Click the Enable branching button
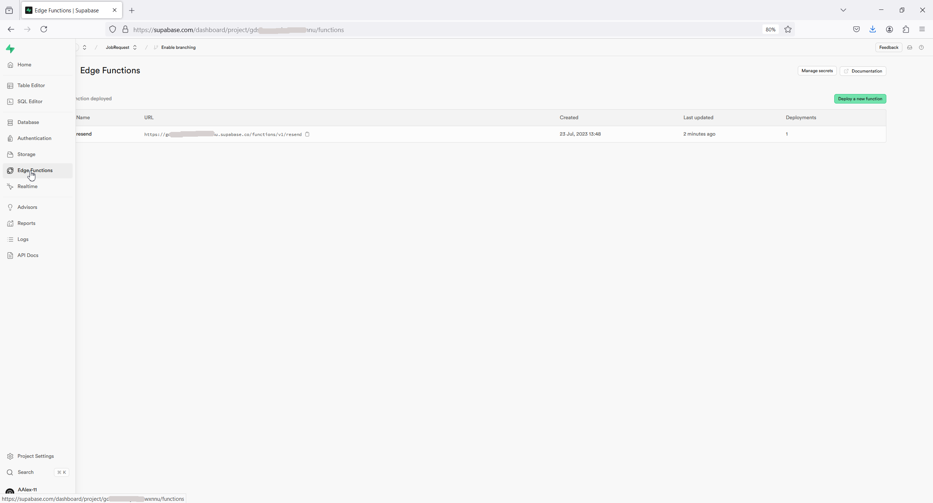Image resolution: width=933 pixels, height=503 pixels. 178,47
